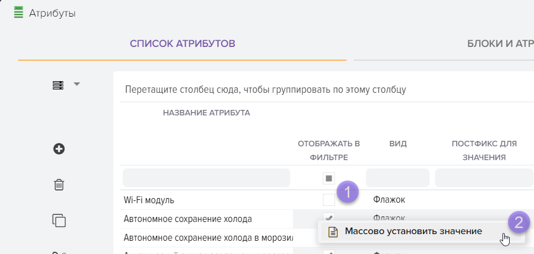
Task: Toggle filter checkbox for Wi-Fi модуль
Action: 329,200
